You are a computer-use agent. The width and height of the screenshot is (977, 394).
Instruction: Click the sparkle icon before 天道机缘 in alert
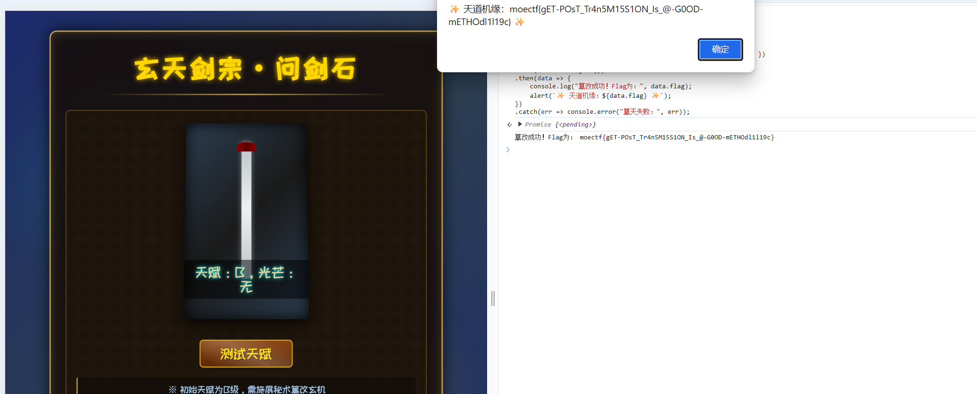[x=454, y=9]
